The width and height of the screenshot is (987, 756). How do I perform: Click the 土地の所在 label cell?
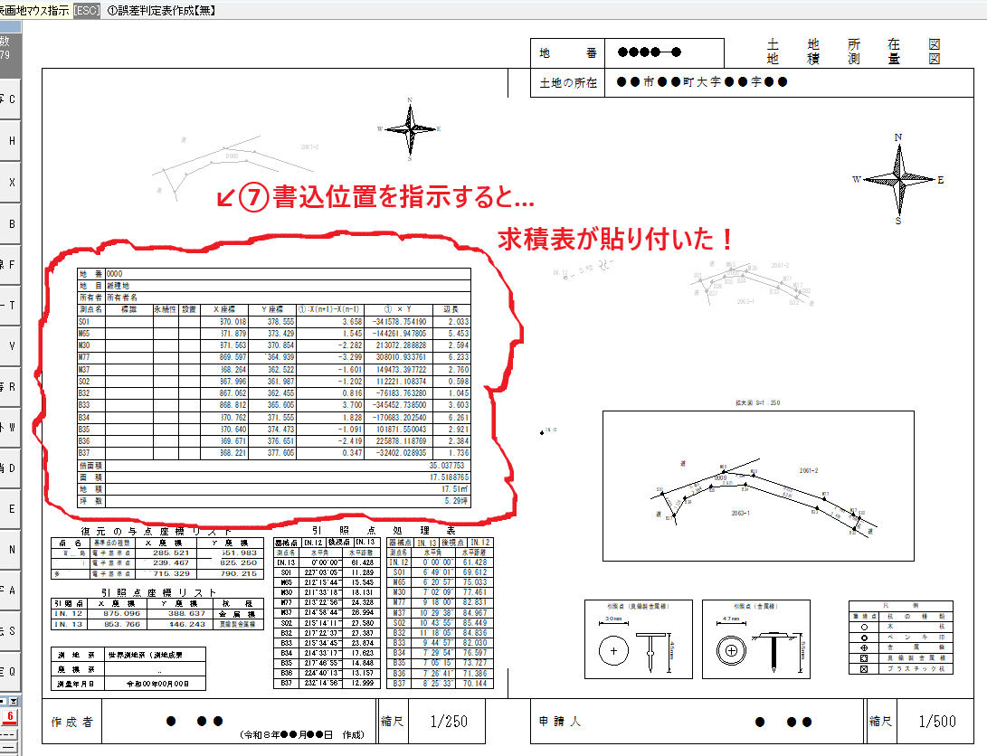pos(568,82)
